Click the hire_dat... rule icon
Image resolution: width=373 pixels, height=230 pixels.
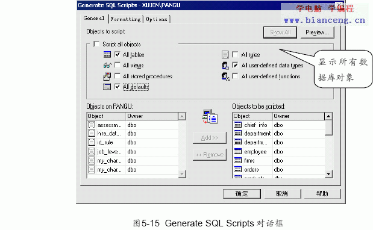pyautogui.click(x=92, y=133)
